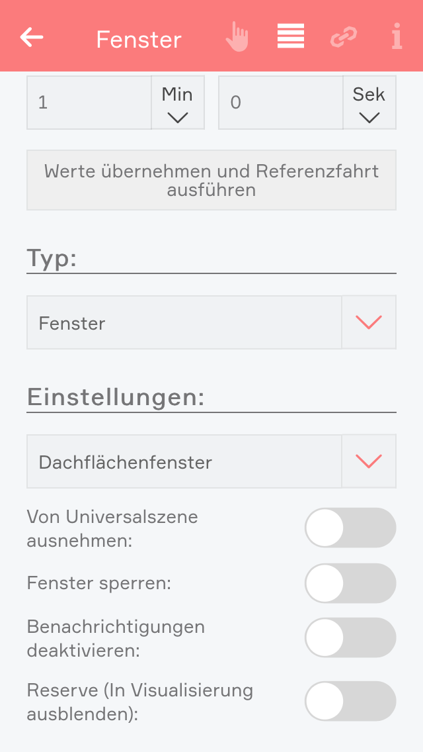423x752 pixels.
Task: Expand the Dachflächenfenster dropdown red chevron
Action: point(369,461)
